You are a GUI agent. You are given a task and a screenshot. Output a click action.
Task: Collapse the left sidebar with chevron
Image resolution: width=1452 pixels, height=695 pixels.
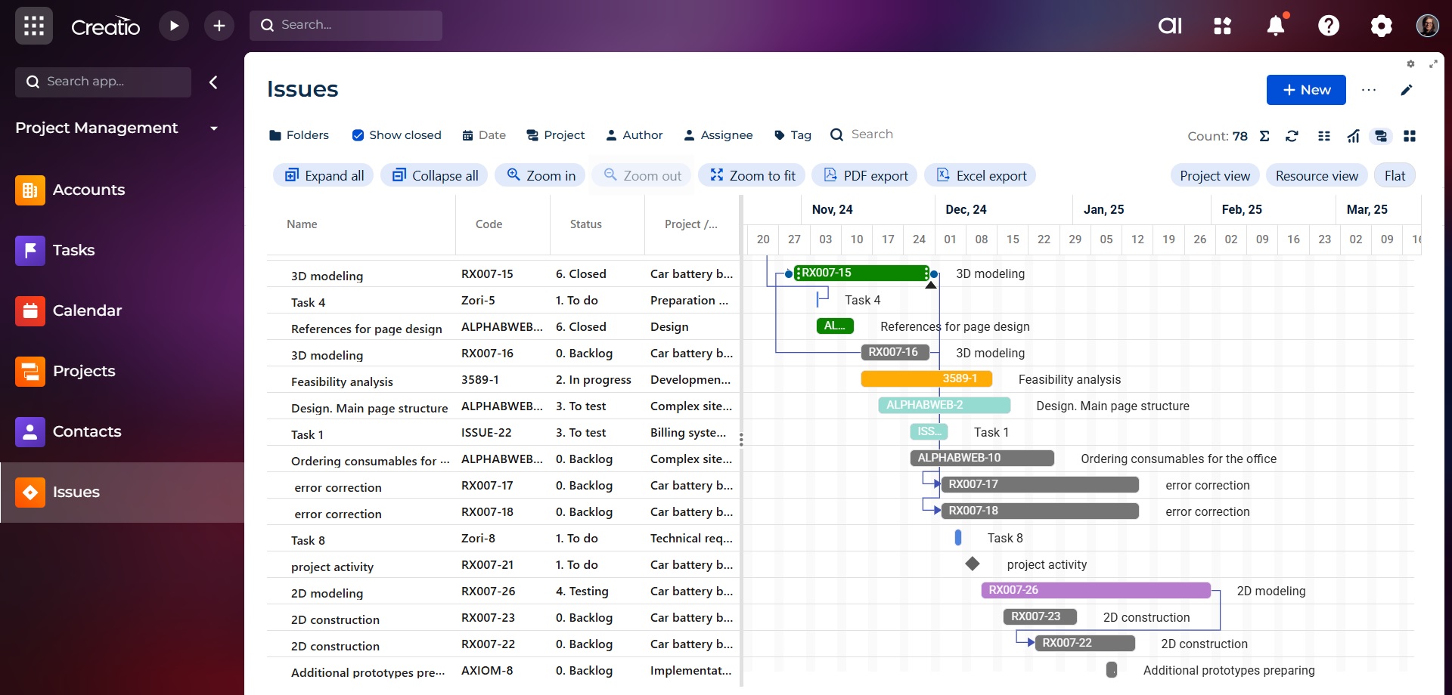tap(213, 82)
